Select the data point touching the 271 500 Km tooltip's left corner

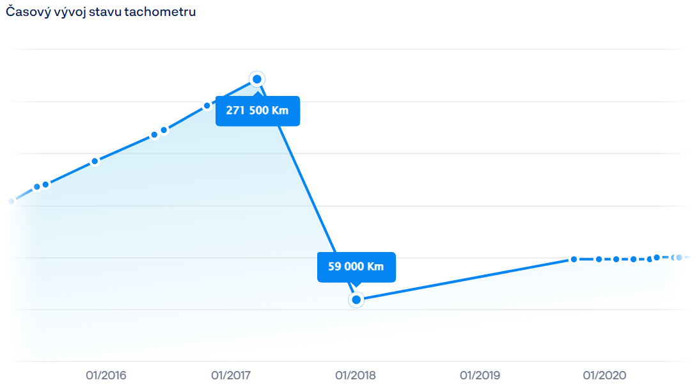click(x=207, y=106)
